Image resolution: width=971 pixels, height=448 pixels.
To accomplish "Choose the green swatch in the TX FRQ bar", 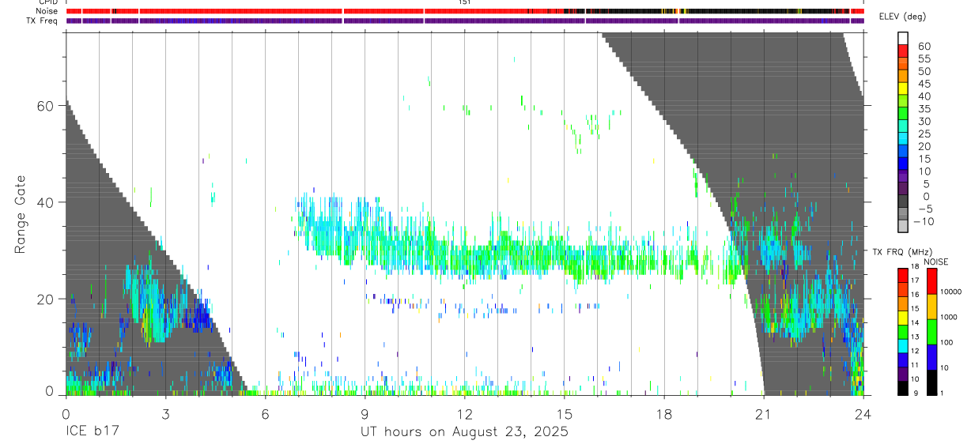I will (903, 332).
